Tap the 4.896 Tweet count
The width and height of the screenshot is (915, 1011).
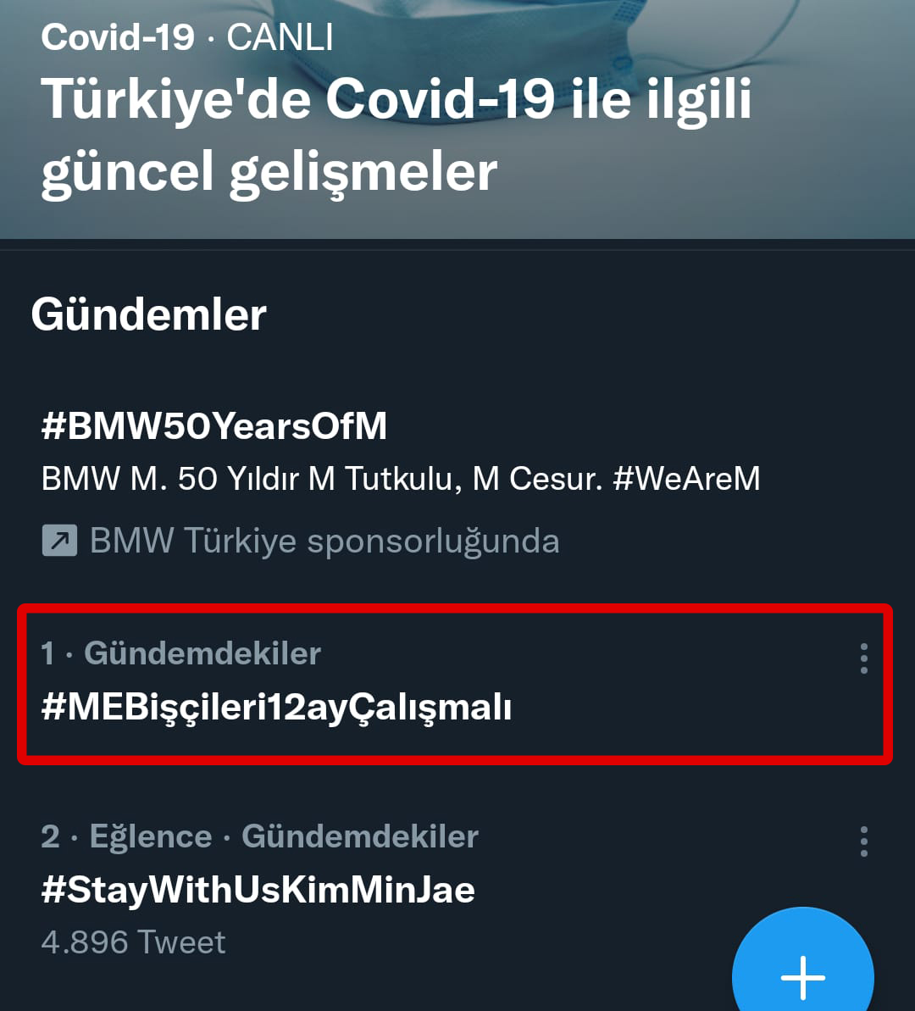[133, 942]
